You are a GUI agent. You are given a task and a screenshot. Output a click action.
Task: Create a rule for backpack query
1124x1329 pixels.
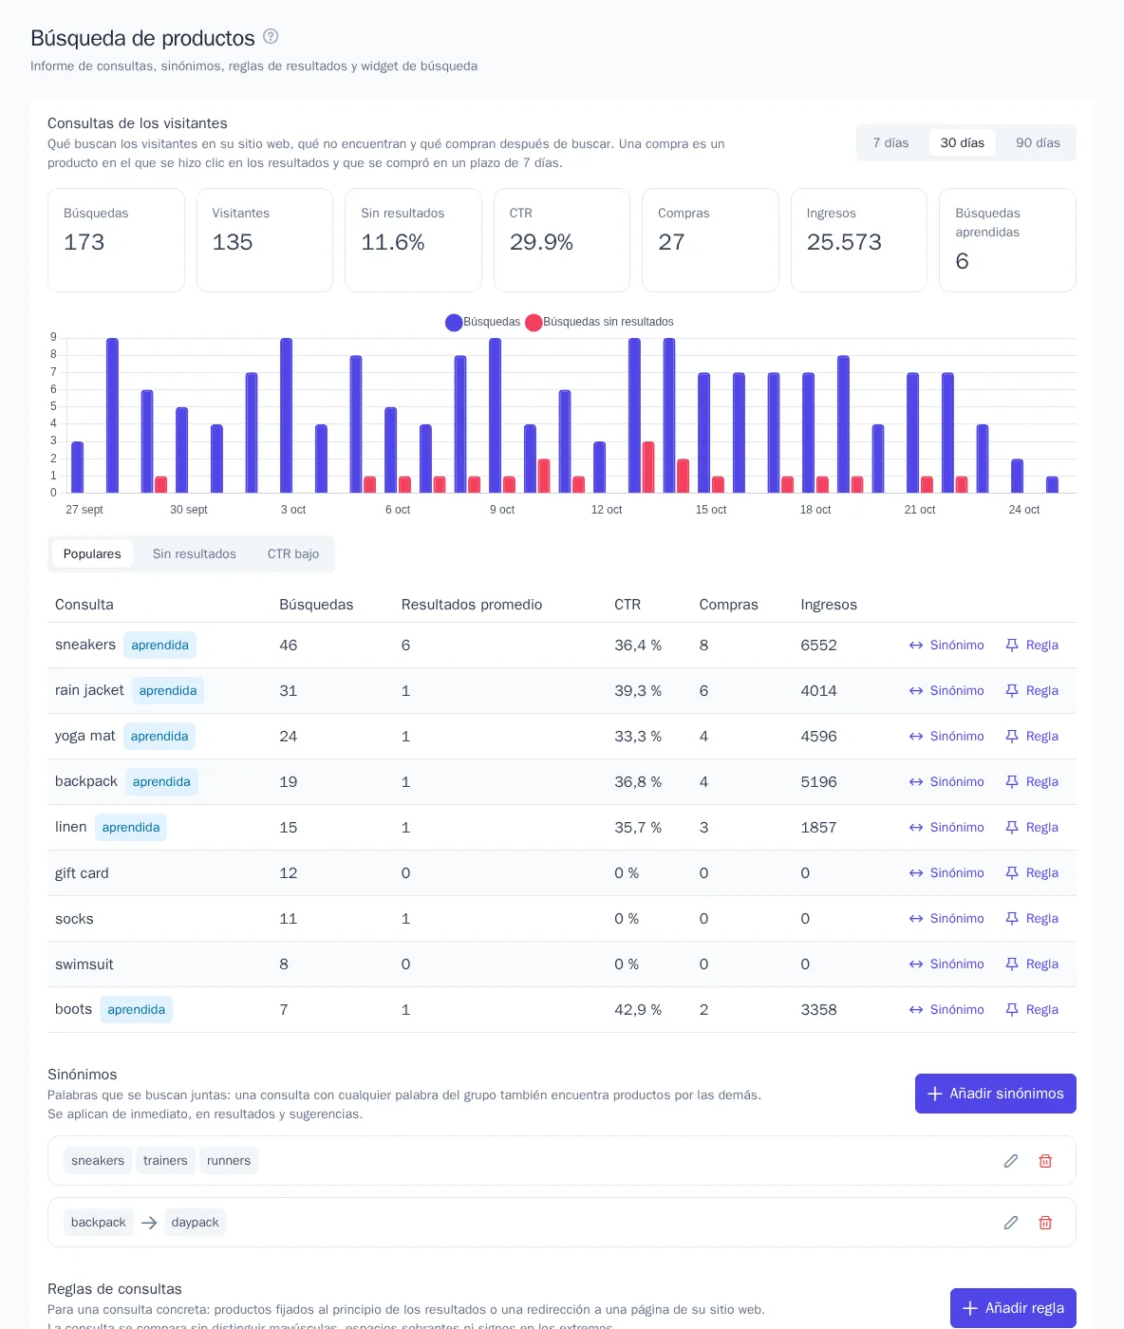coord(1032,782)
